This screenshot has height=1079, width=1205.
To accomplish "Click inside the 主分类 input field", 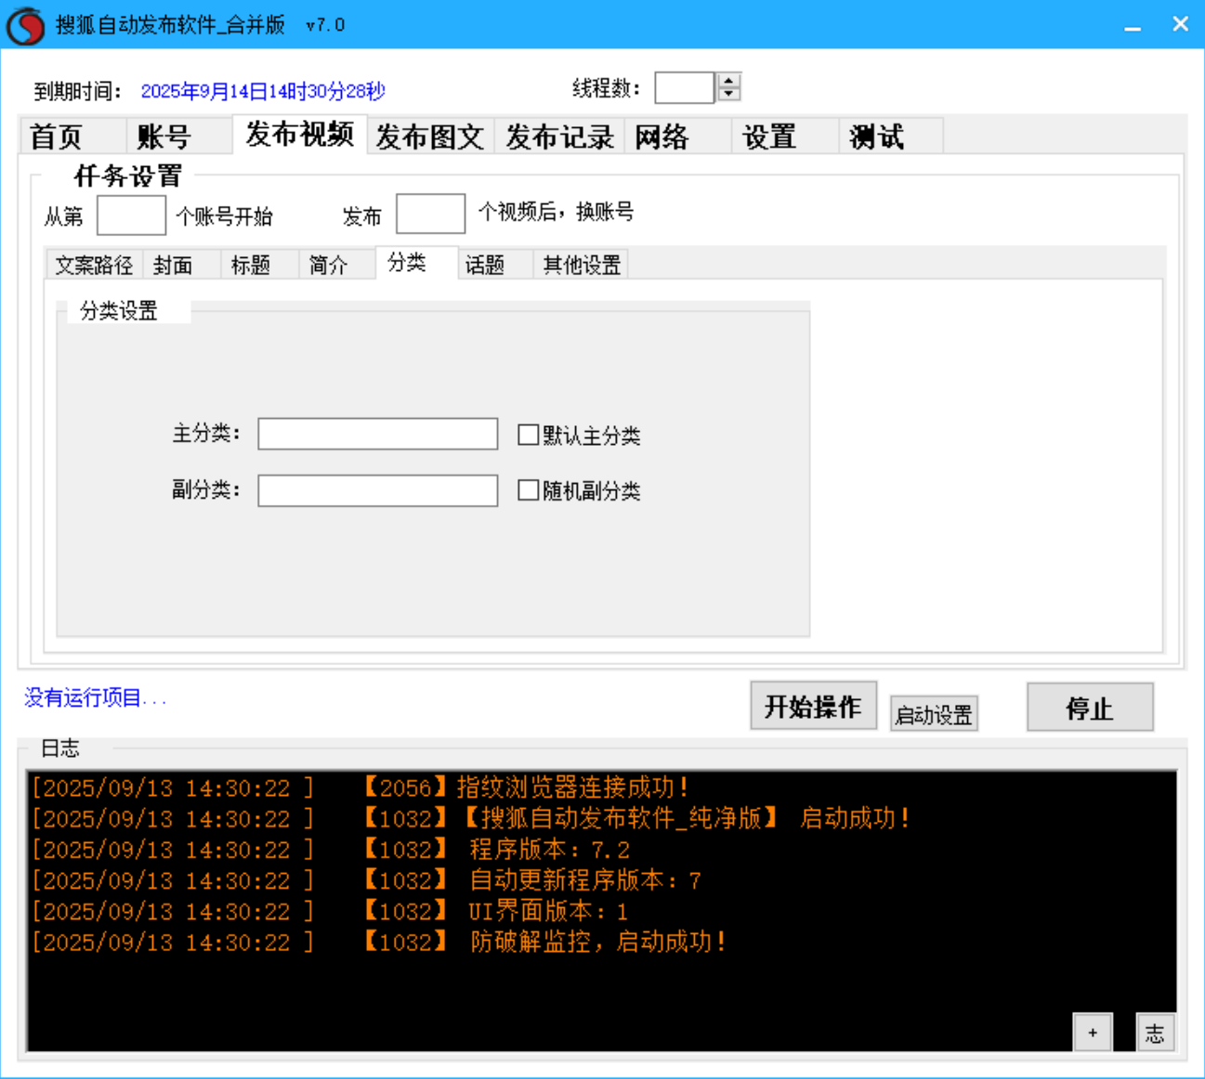I will pyautogui.click(x=377, y=434).
